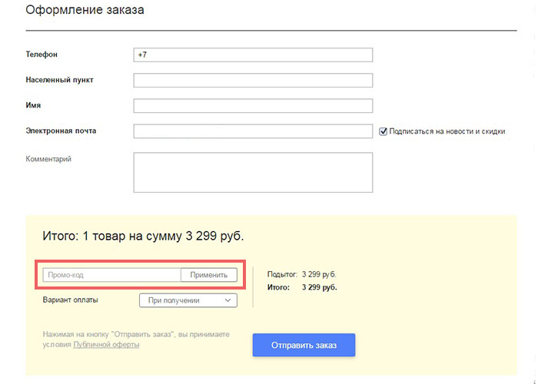Click inside the Комментарий text area
The height and width of the screenshot is (384, 538).
coord(253,173)
